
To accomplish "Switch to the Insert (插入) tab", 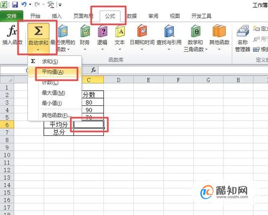I will tap(57, 16).
